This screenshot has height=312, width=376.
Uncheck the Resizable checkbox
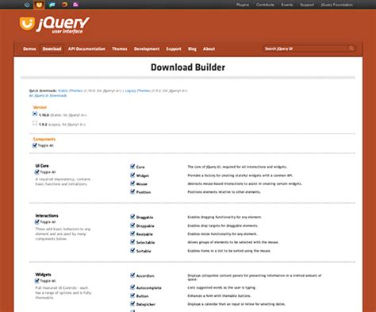(x=132, y=233)
